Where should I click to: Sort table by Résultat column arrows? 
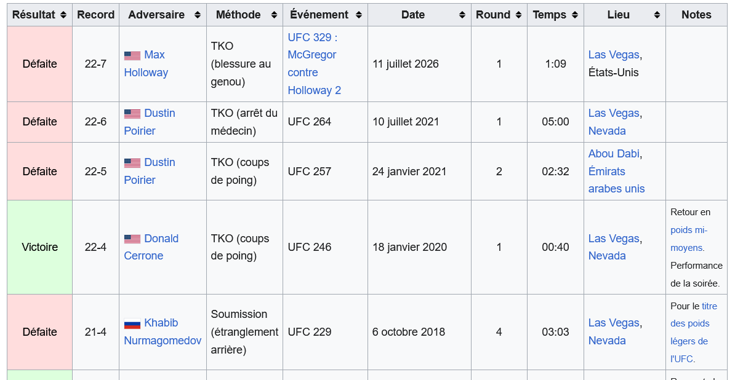point(63,15)
